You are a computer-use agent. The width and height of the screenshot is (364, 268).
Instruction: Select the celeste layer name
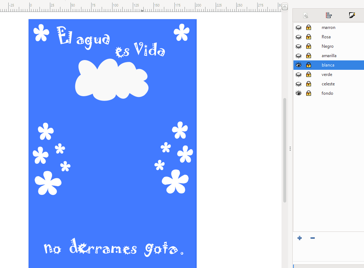click(x=328, y=84)
